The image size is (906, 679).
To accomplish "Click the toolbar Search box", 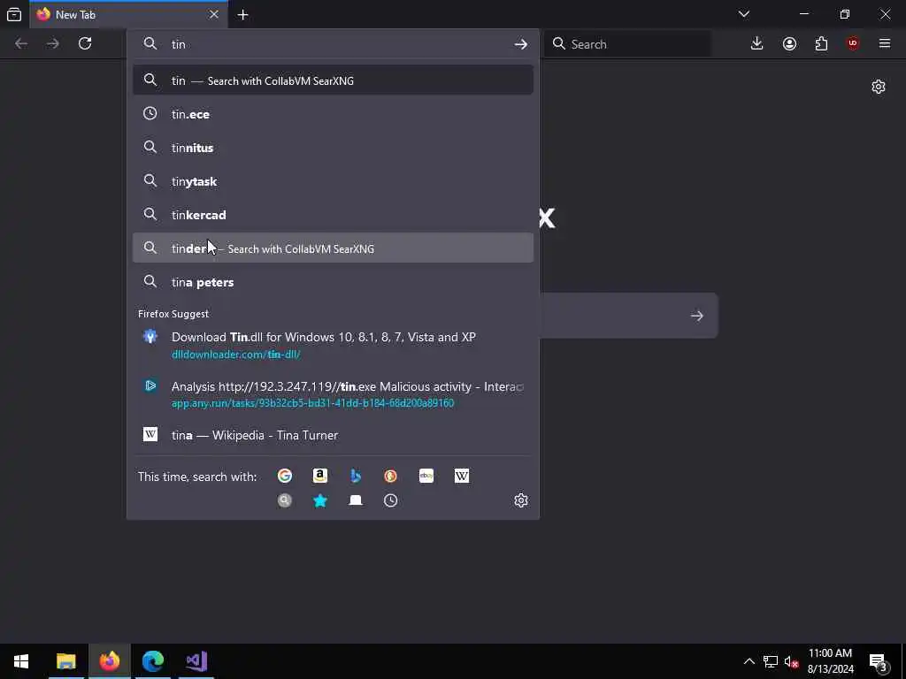I will click(x=628, y=44).
